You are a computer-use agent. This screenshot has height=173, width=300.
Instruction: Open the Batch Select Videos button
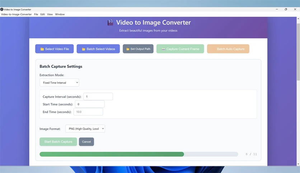98,49
